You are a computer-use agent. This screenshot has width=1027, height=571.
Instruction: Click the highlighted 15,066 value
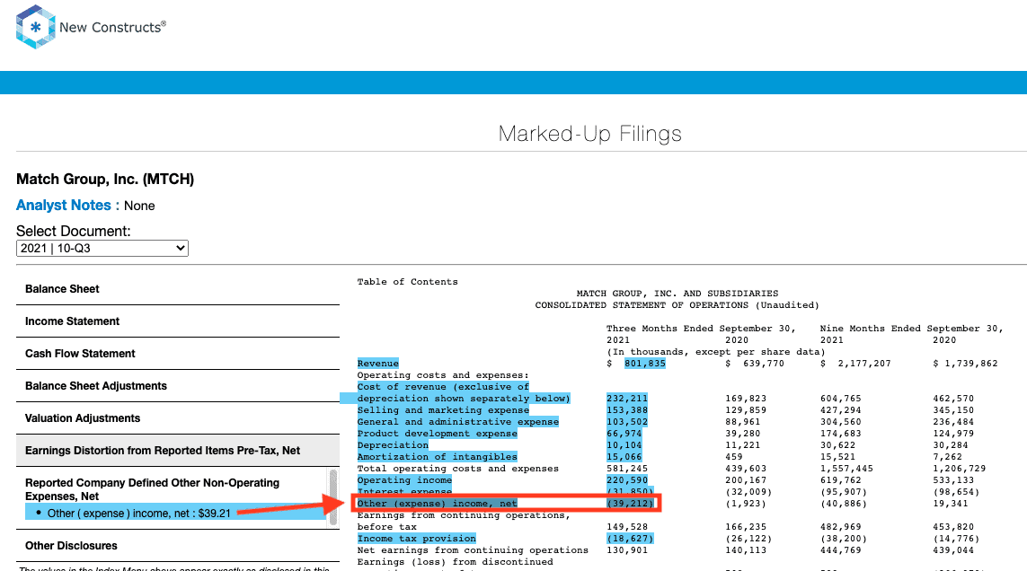[624, 457]
